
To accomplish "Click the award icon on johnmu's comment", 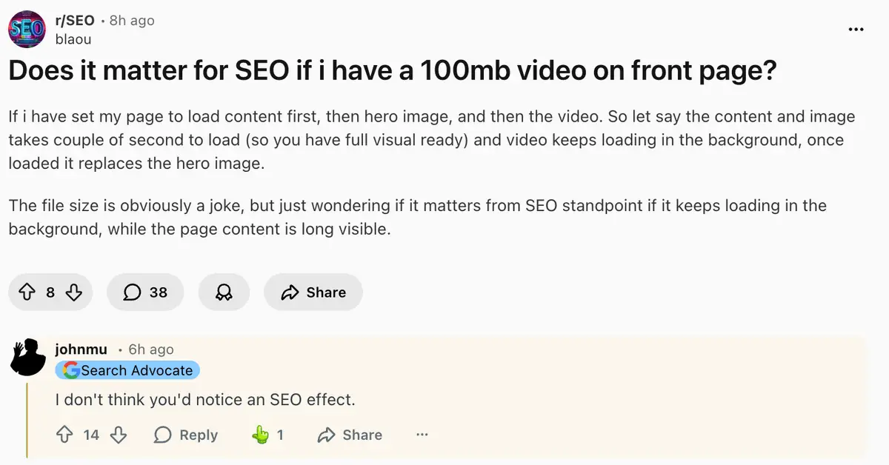I will [x=261, y=435].
